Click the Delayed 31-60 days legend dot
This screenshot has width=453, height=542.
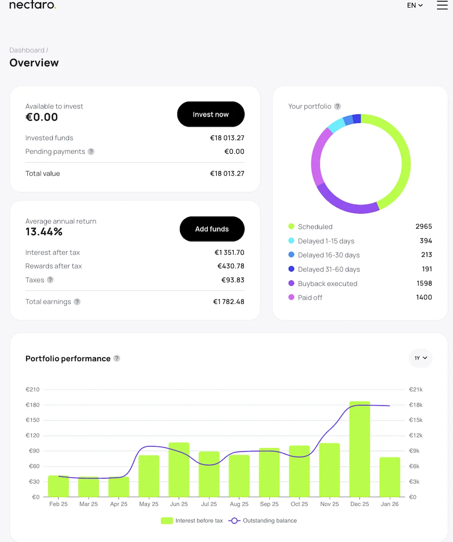pos(291,269)
